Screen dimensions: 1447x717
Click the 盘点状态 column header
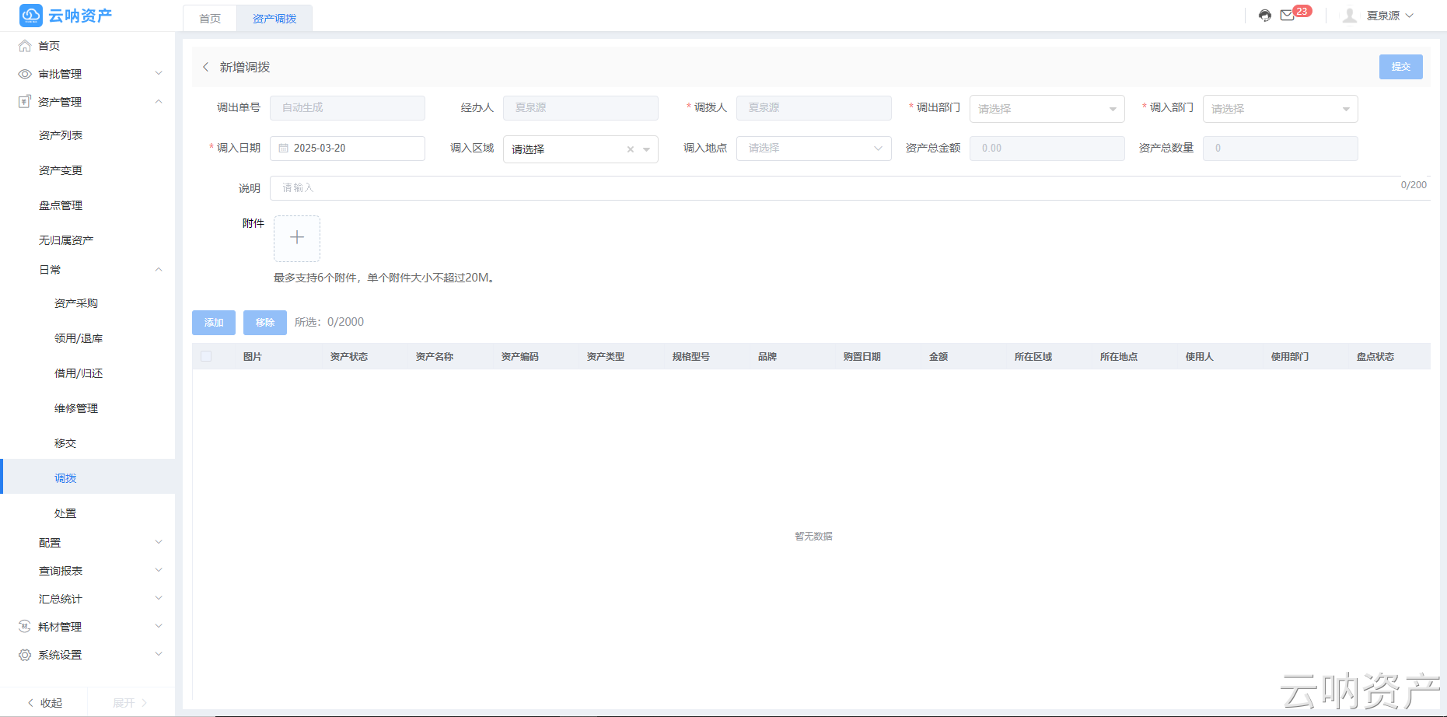pos(1375,357)
